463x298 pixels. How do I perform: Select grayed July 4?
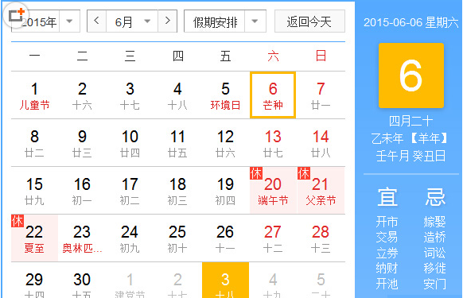[x=273, y=281]
